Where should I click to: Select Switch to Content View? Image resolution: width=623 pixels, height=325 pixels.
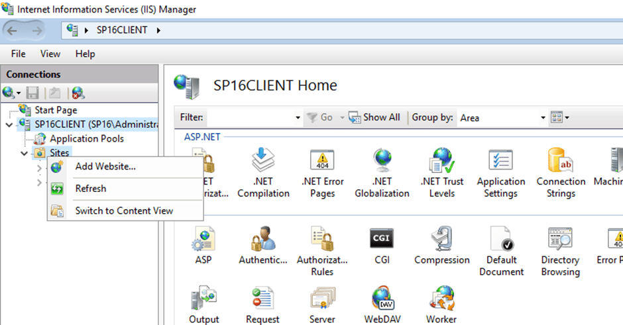tap(124, 211)
